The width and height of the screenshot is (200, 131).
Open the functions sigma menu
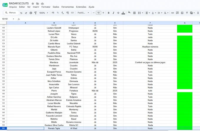(x=198, y=13)
